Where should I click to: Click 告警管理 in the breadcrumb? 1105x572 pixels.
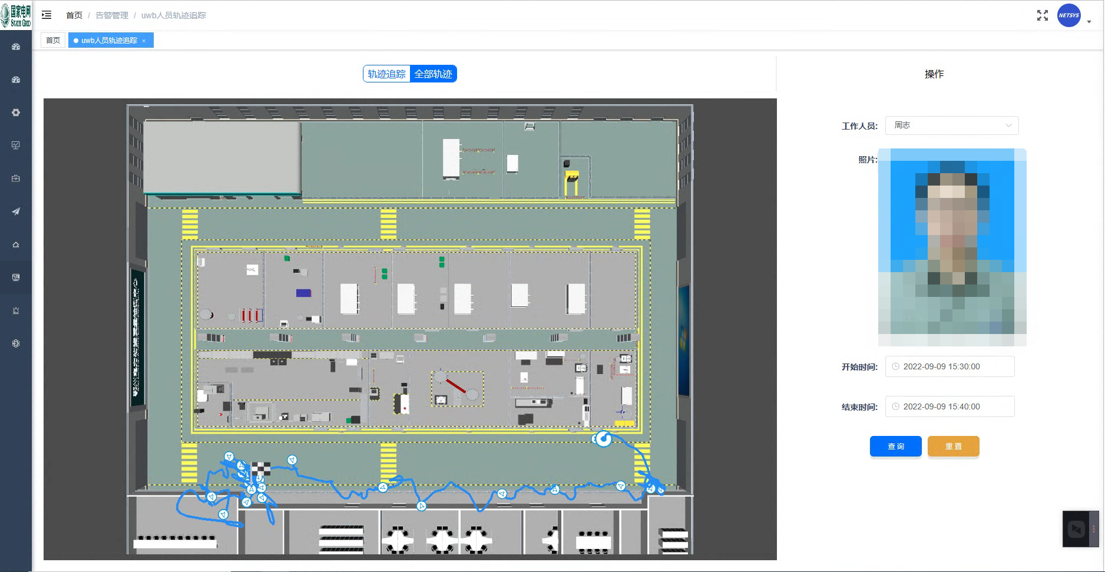[112, 15]
